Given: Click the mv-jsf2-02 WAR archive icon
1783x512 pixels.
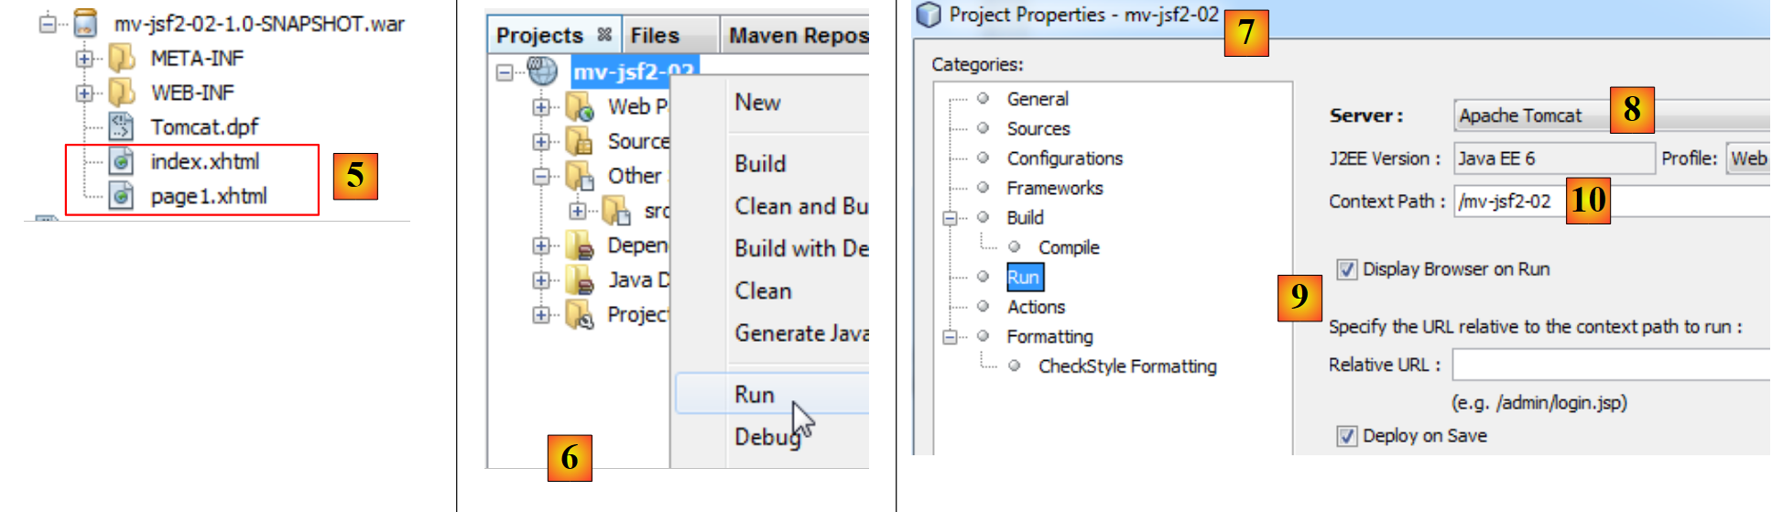Looking at the screenshot, I should tap(85, 23).
